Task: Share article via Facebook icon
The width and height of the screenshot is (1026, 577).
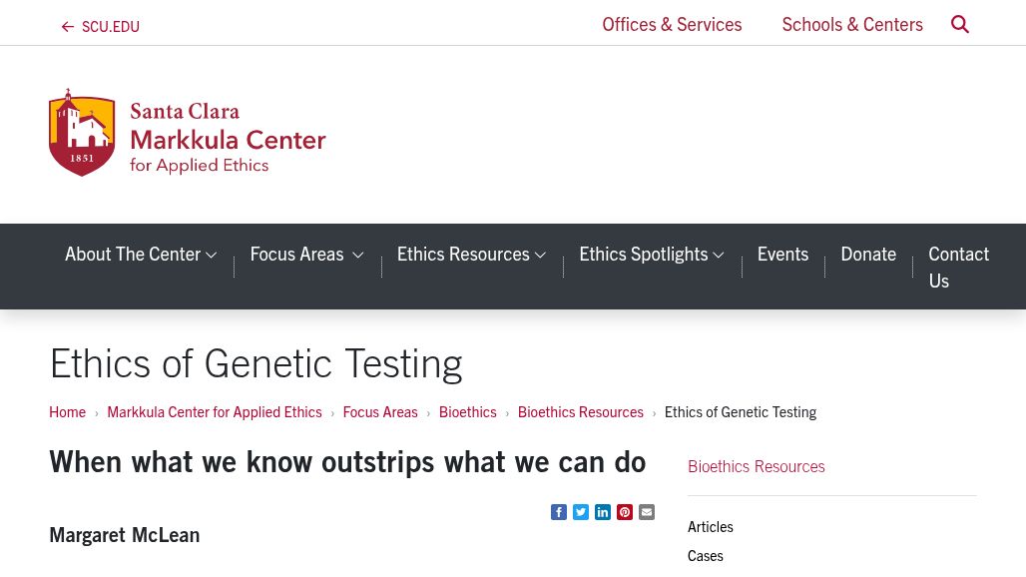Action: coord(559,512)
